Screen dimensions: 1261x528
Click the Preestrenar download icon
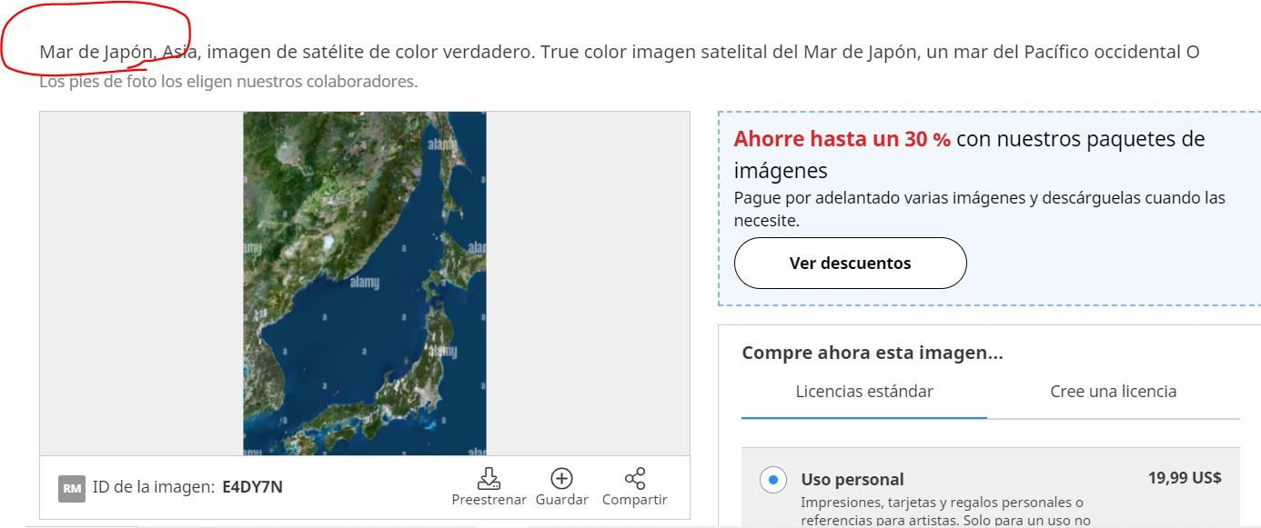click(x=489, y=478)
